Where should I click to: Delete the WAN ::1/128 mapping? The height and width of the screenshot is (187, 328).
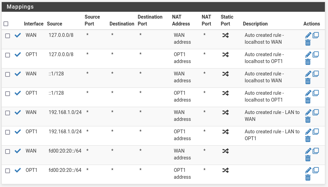click(x=308, y=81)
